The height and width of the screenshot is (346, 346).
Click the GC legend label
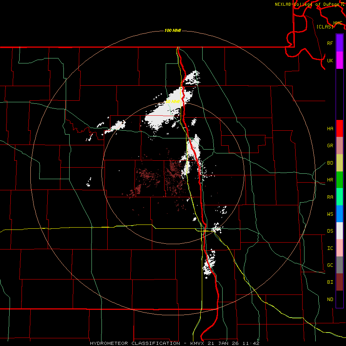pyautogui.click(x=330, y=265)
